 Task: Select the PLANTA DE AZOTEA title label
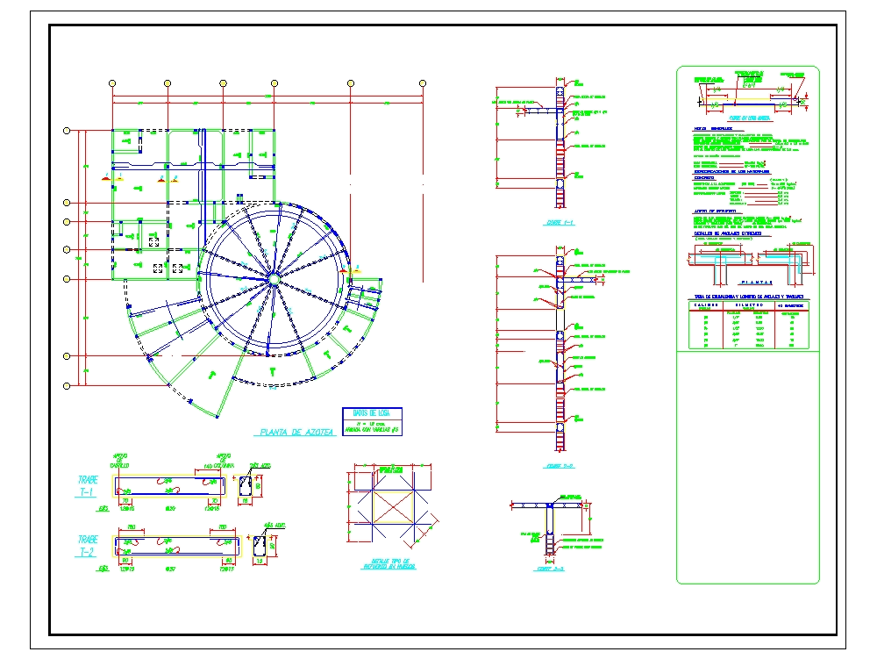tap(296, 431)
